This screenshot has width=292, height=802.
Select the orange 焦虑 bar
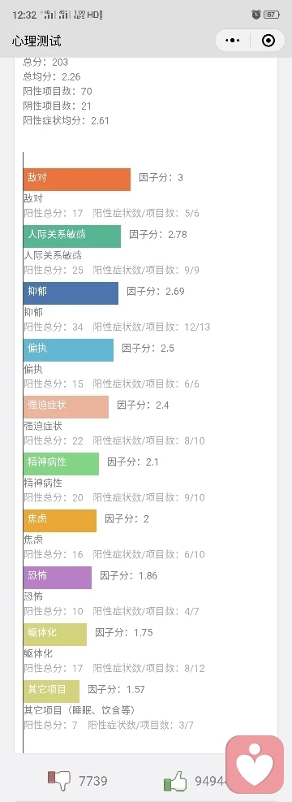tap(60, 520)
